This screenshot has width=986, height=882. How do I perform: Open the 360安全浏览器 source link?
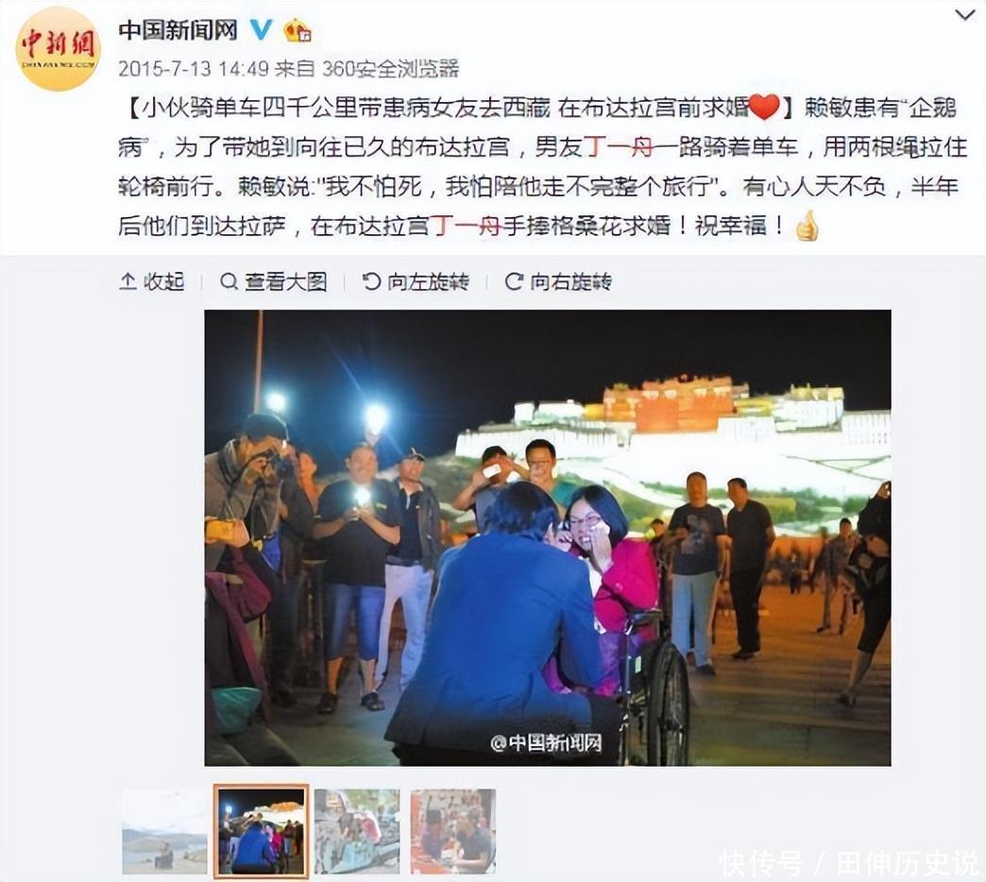(x=390, y=69)
